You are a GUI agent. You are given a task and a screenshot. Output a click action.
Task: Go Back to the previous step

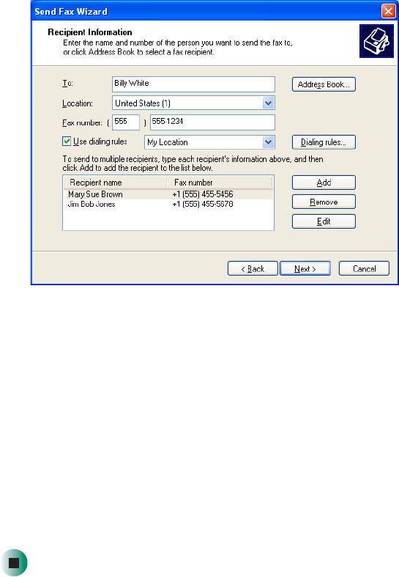(x=253, y=268)
